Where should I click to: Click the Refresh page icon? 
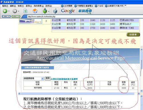25,11
